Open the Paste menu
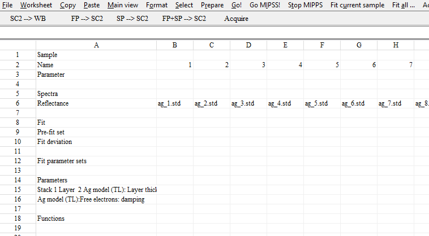 (92, 5)
